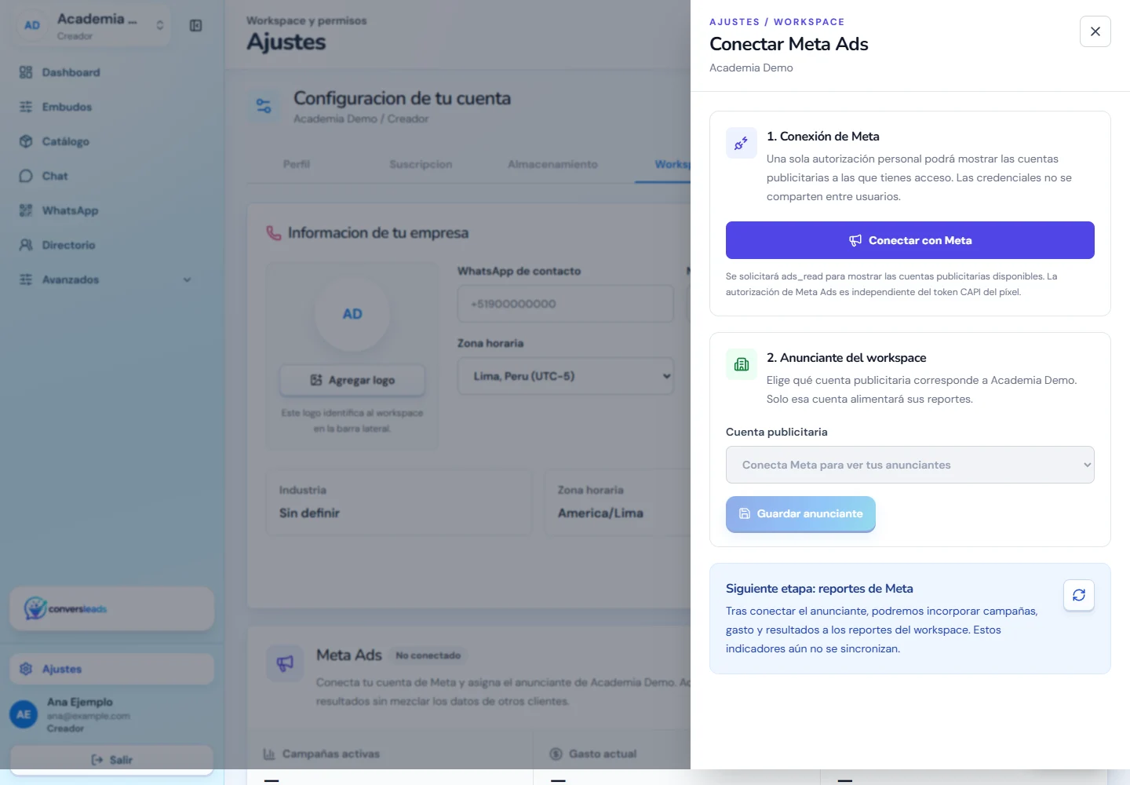Click the Campañas activas chart icon
Image resolution: width=1130 pixels, height=785 pixels.
point(269,754)
